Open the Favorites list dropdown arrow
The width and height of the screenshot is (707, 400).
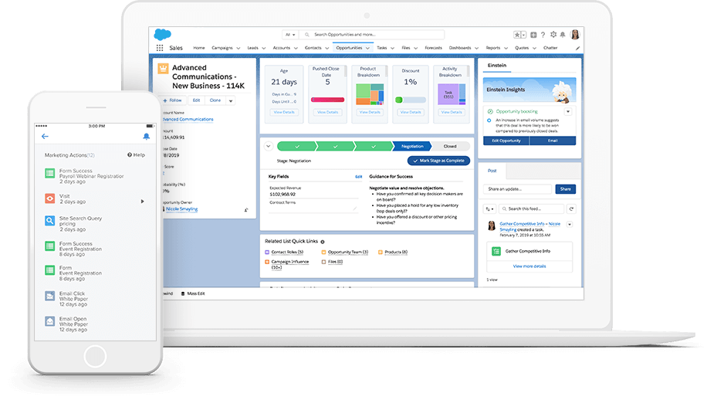pyautogui.click(x=523, y=35)
